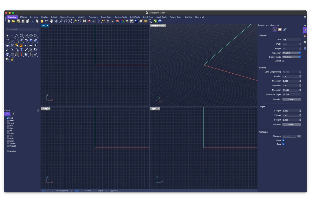This screenshot has width=311, height=204.
Task: Click the Print icon in the toolbar
Action: click(x=23, y=21)
